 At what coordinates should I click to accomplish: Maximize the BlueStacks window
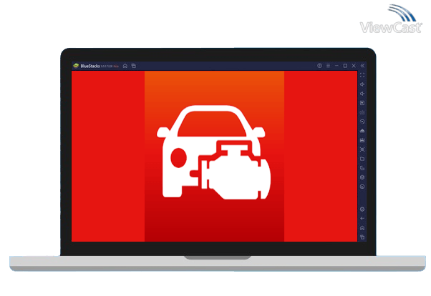[345, 66]
